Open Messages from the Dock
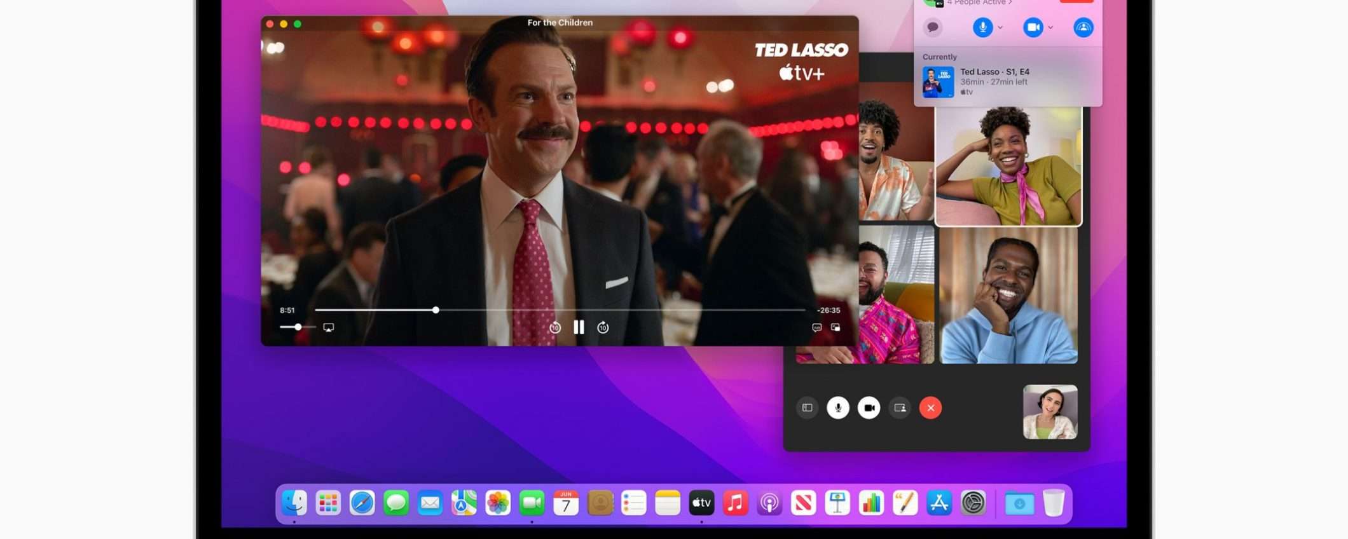This screenshot has height=539, width=1348. 396,503
